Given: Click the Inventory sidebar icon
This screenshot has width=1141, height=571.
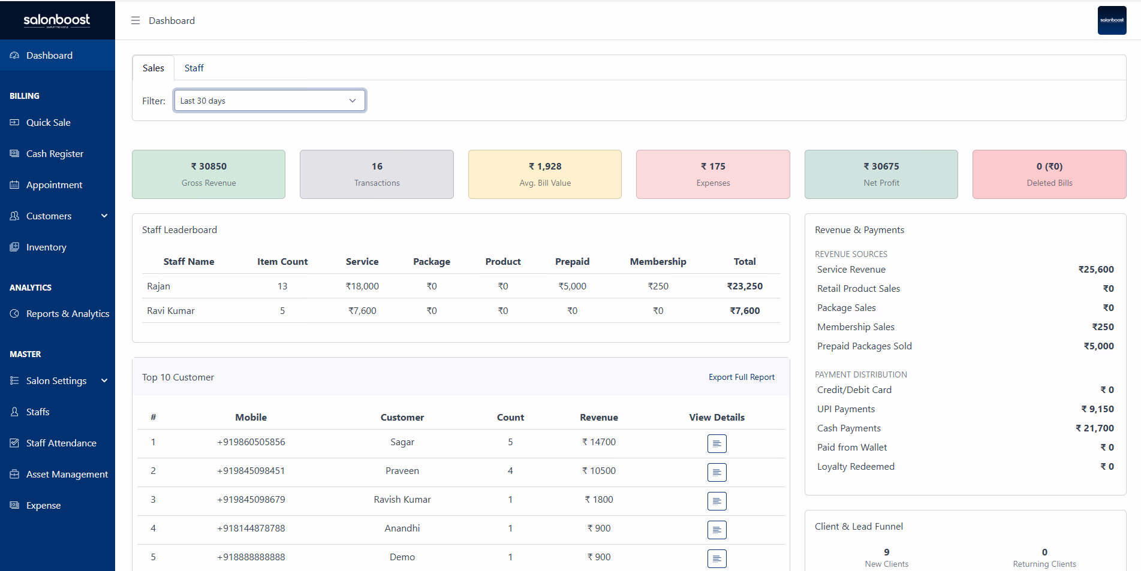Looking at the screenshot, I should click(14, 247).
